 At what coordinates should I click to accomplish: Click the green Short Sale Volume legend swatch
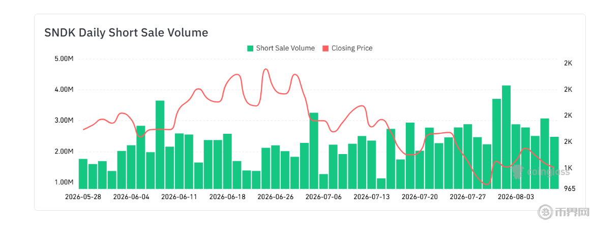[x=250, y=48]
